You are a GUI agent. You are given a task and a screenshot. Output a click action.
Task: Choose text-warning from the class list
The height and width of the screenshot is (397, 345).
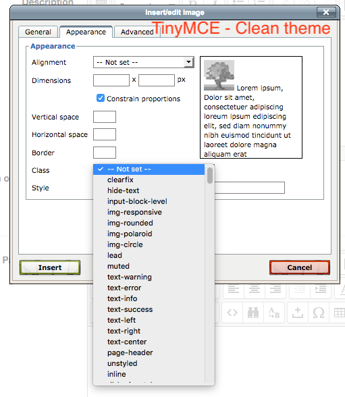pos(149,277)
